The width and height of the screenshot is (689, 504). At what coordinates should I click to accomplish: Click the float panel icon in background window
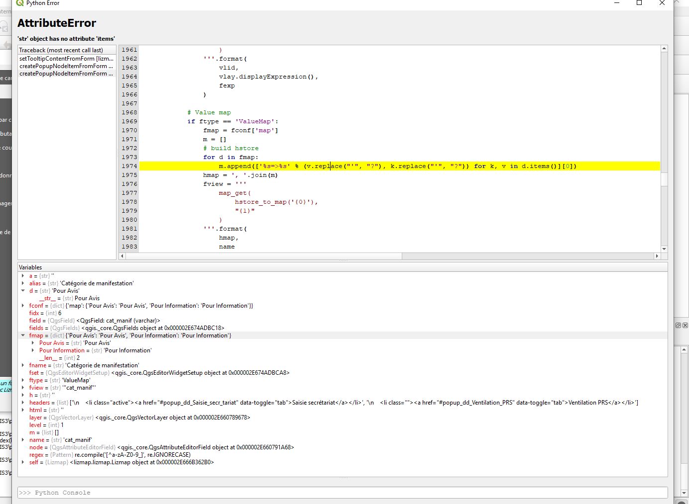tap(678, 325)
